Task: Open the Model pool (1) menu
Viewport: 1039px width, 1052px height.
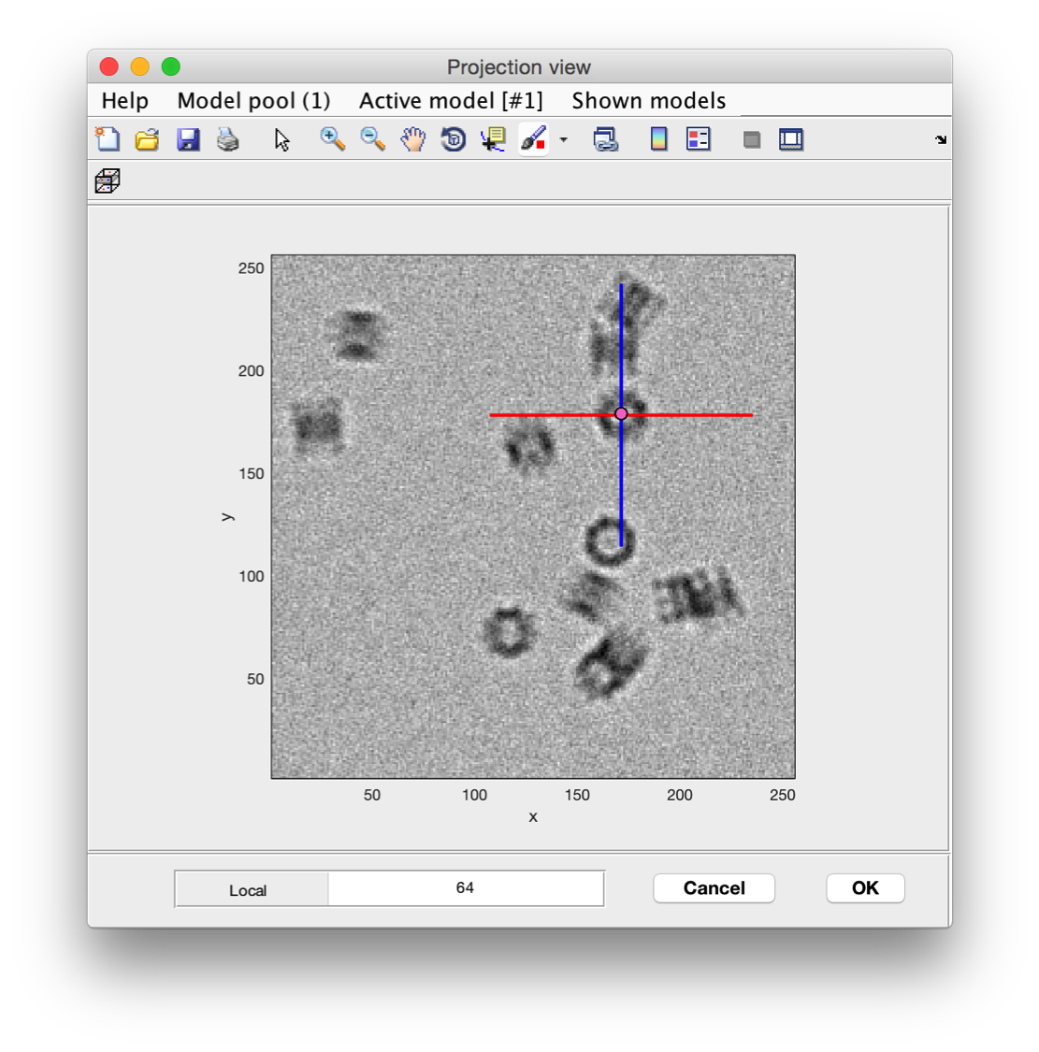Action: pyautogui.click(x=253, y=101)
